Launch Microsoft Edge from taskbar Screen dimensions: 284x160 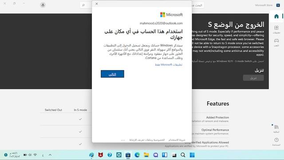tap(137, 155)
